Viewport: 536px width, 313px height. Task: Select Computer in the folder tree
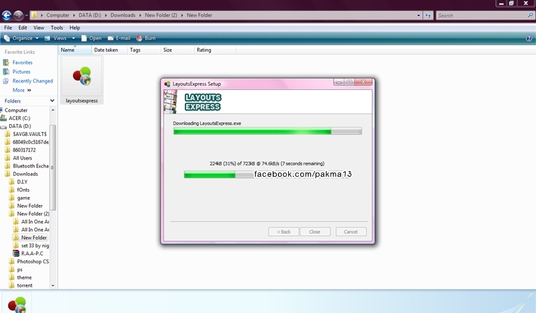point(15,110)
